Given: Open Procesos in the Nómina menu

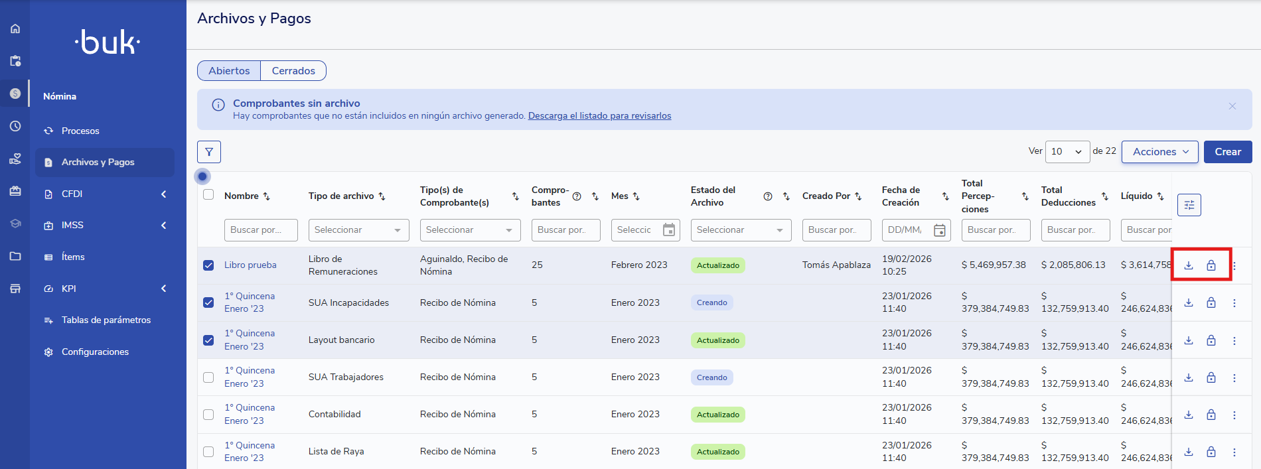Looking at the screenshot, I should pos(80,131).
